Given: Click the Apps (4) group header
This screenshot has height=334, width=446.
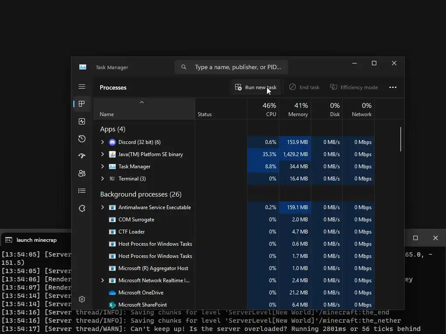Looking at the screenshot, I should (113, 129).
